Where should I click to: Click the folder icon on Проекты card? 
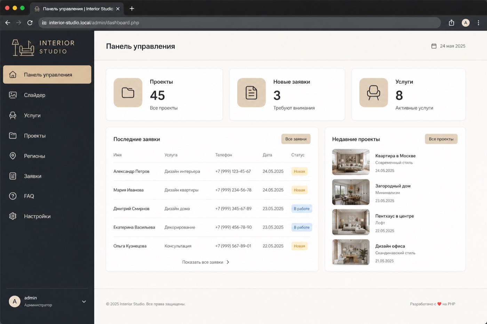(128, 93)
